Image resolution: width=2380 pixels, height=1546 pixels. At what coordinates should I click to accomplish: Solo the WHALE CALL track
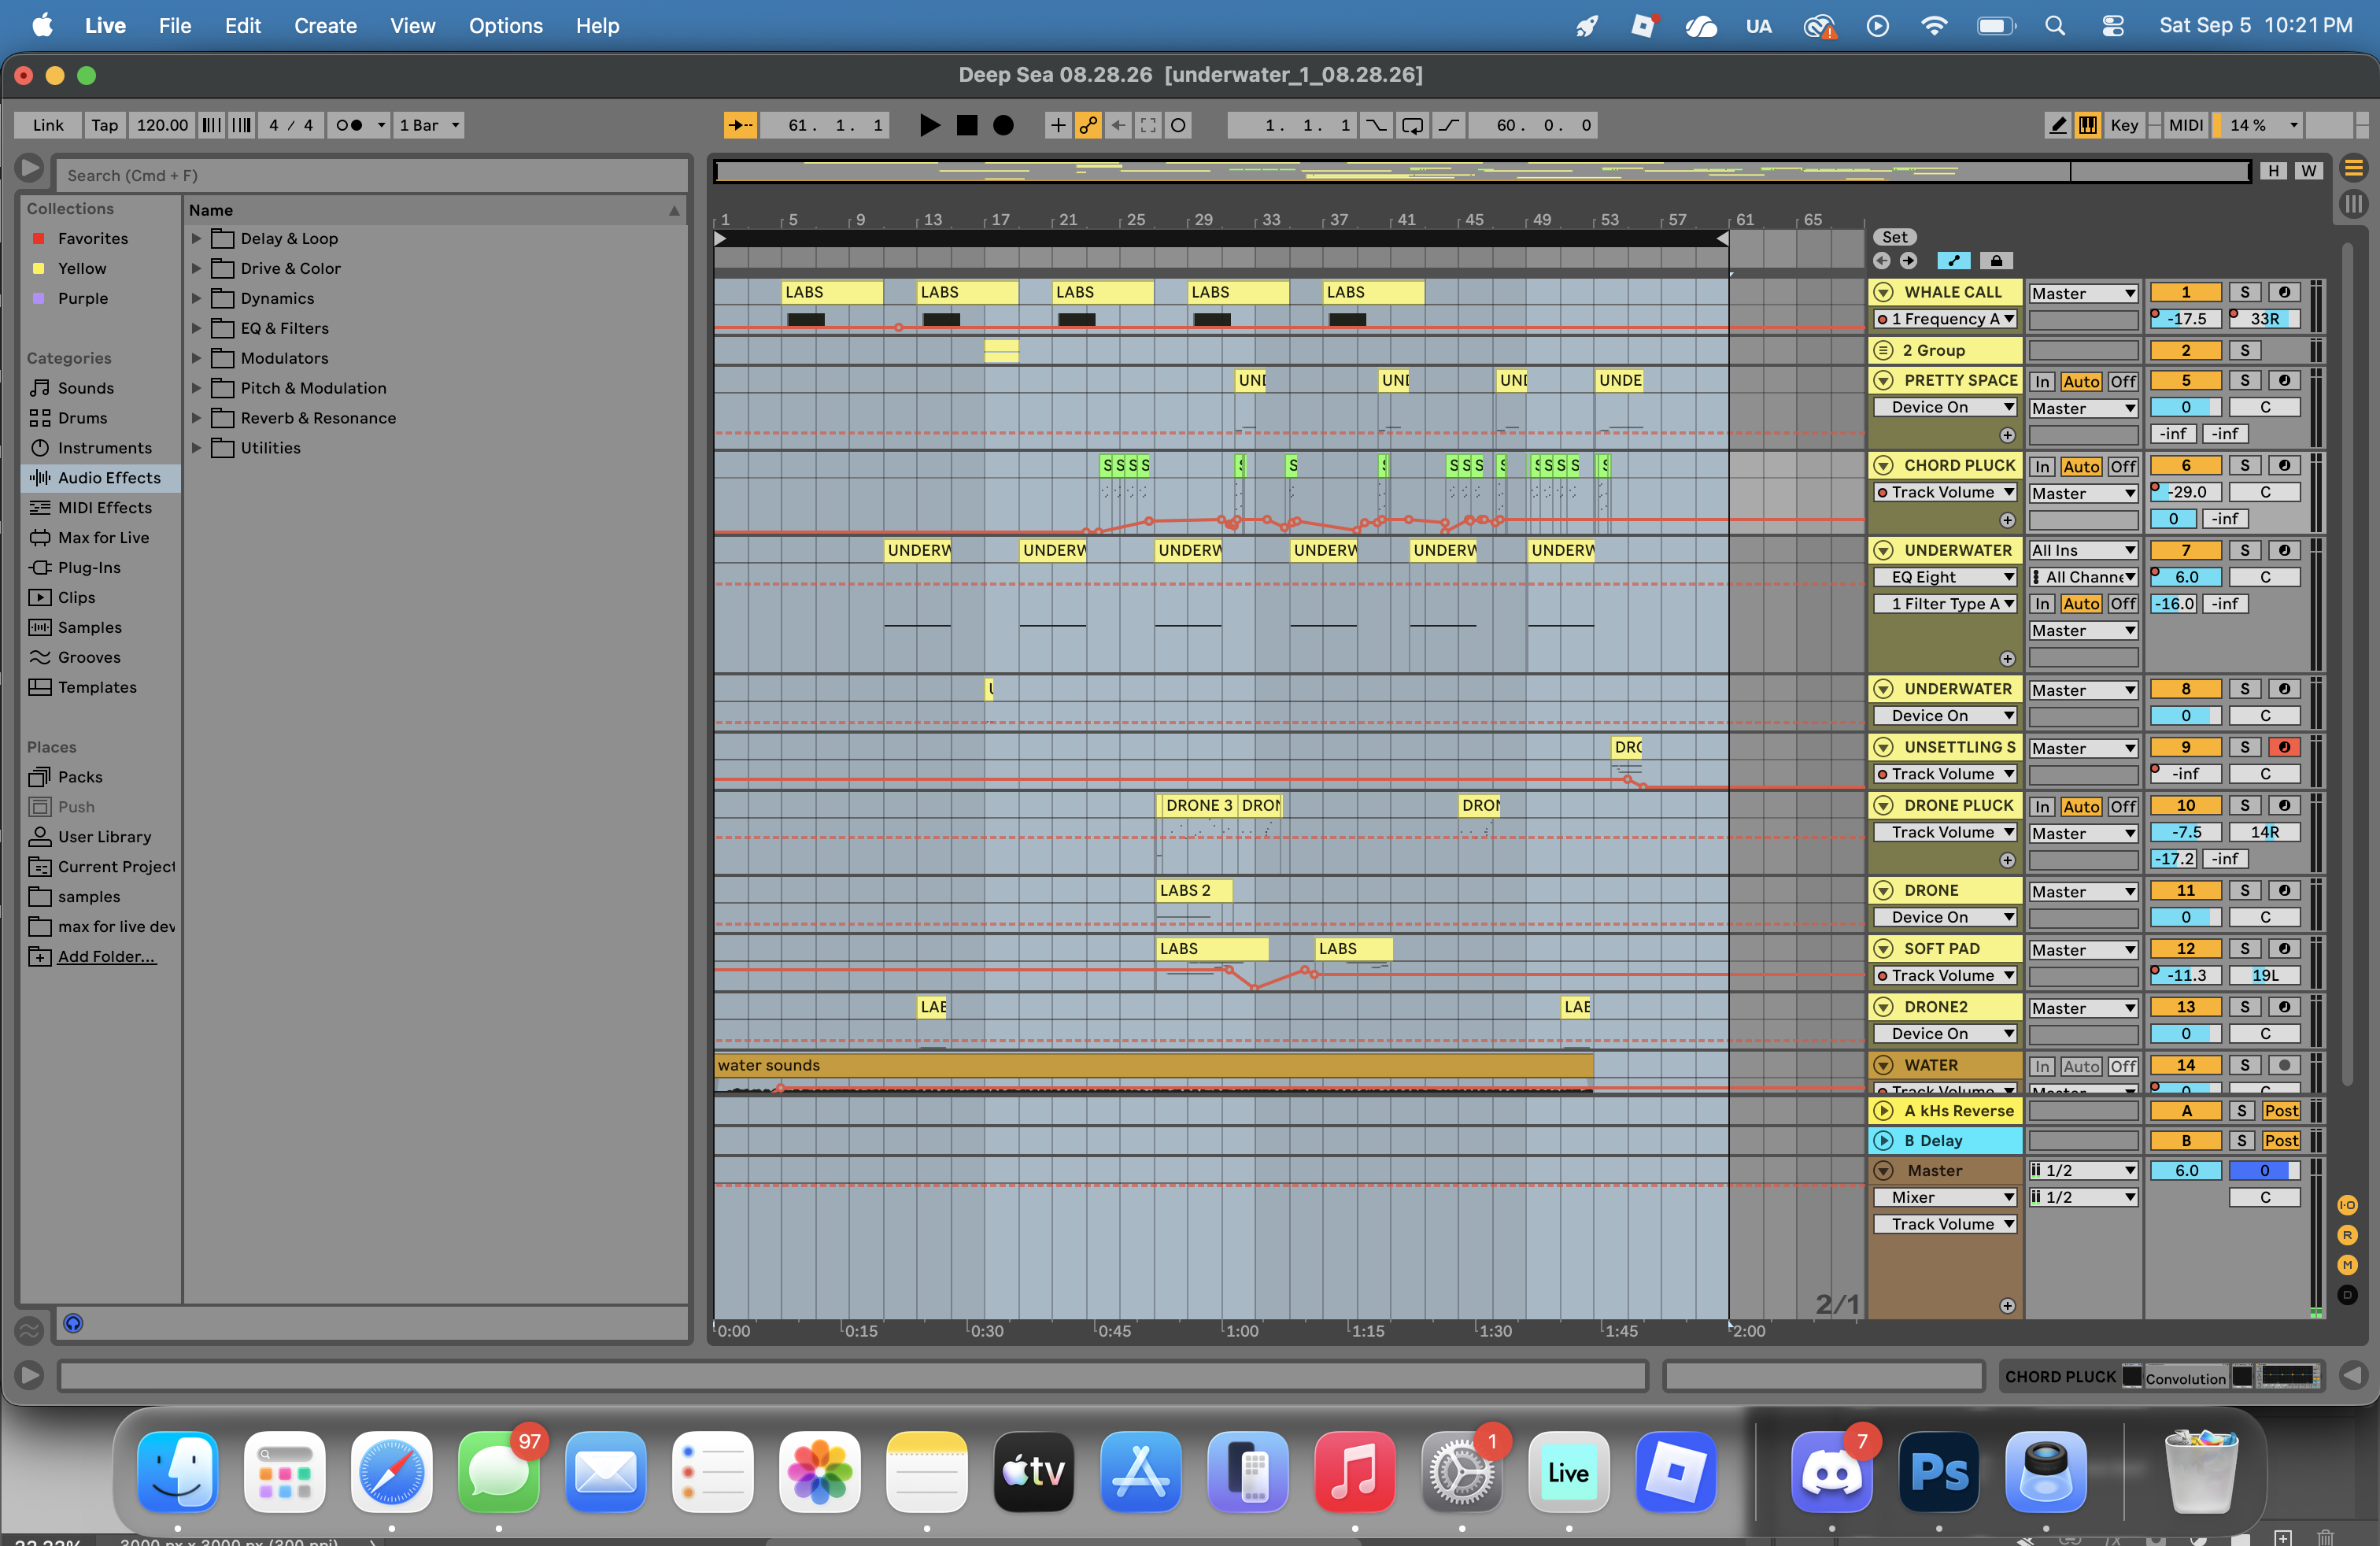2245,292
